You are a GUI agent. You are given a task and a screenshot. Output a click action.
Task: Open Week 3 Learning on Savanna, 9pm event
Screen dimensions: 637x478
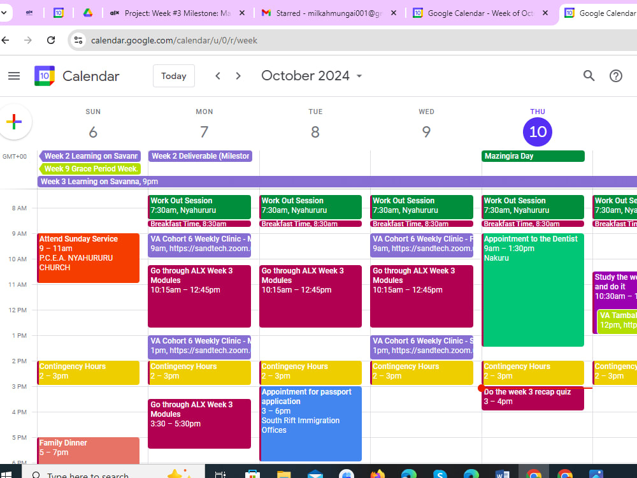[337, 182]
